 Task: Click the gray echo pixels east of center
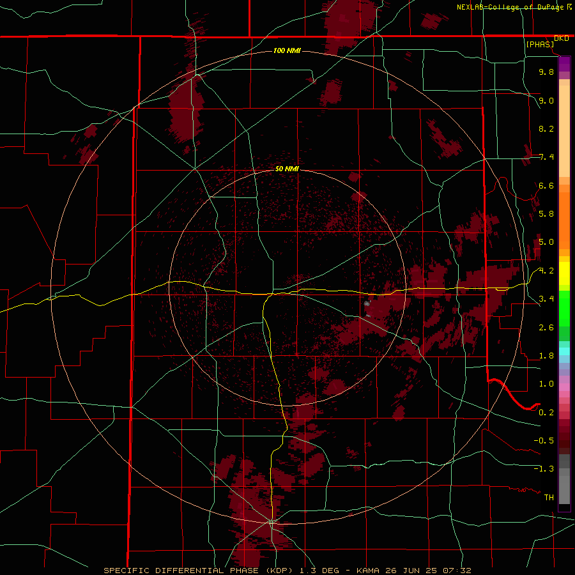click(x=367, y=303)
